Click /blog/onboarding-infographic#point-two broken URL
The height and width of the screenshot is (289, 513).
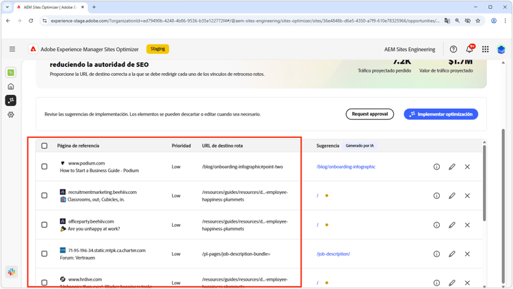242,167
